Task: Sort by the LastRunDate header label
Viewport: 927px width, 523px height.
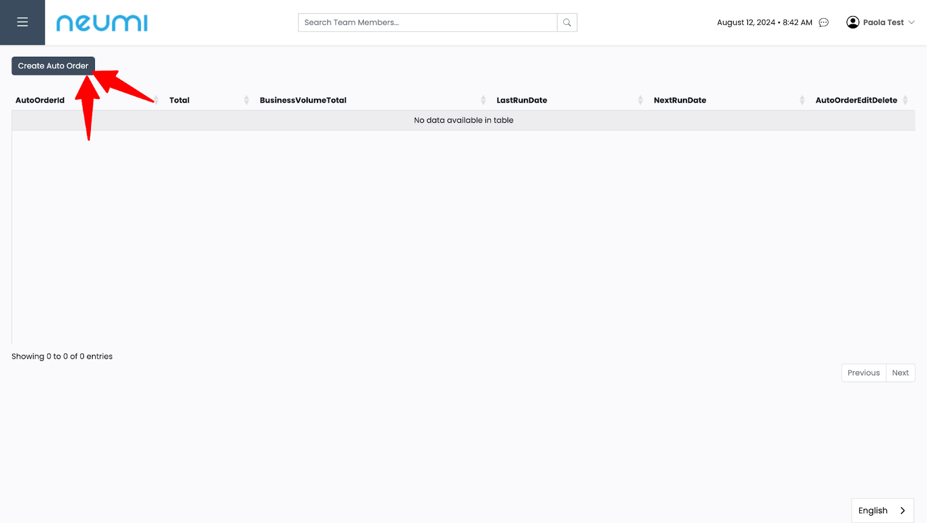Action: click(521, 100)
